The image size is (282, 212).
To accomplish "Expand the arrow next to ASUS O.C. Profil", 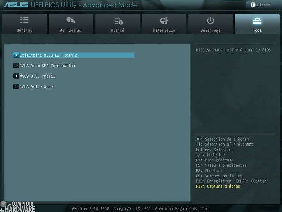I will point(16,76).
